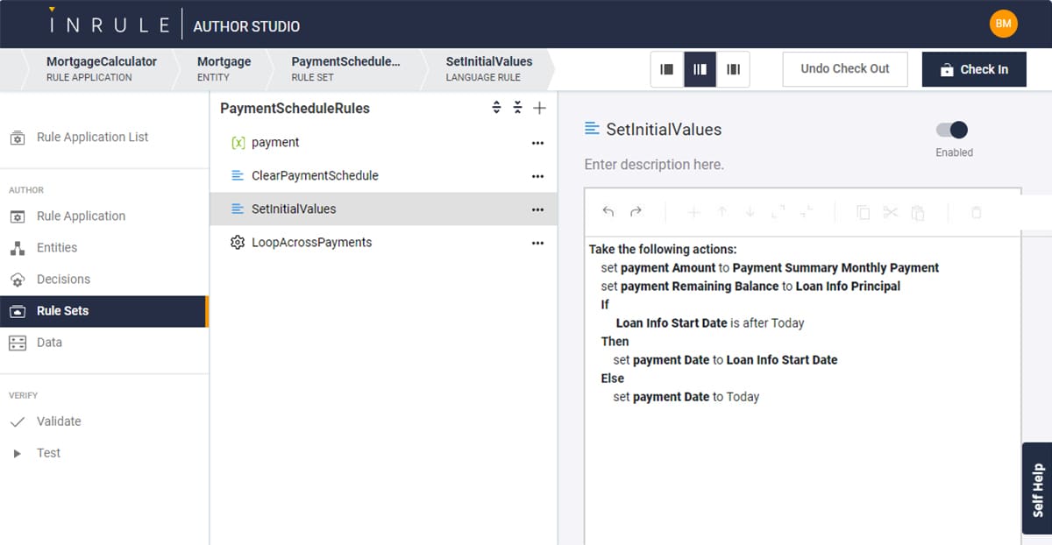Viewport: 1052px width, 545px height.
Task: Open the Self Help side tab
Action: coord(1037,488)
